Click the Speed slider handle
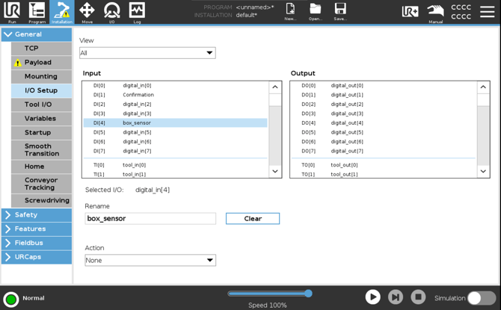The width and height of the screenshot is (501, 310). tap(308, 294)
